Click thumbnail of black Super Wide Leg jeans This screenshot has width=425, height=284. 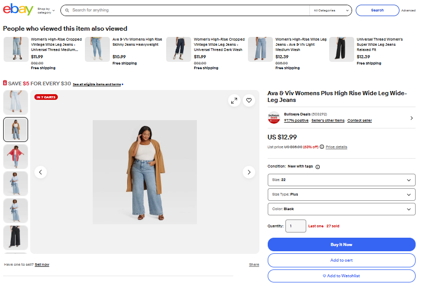click(x=342, y=49)
